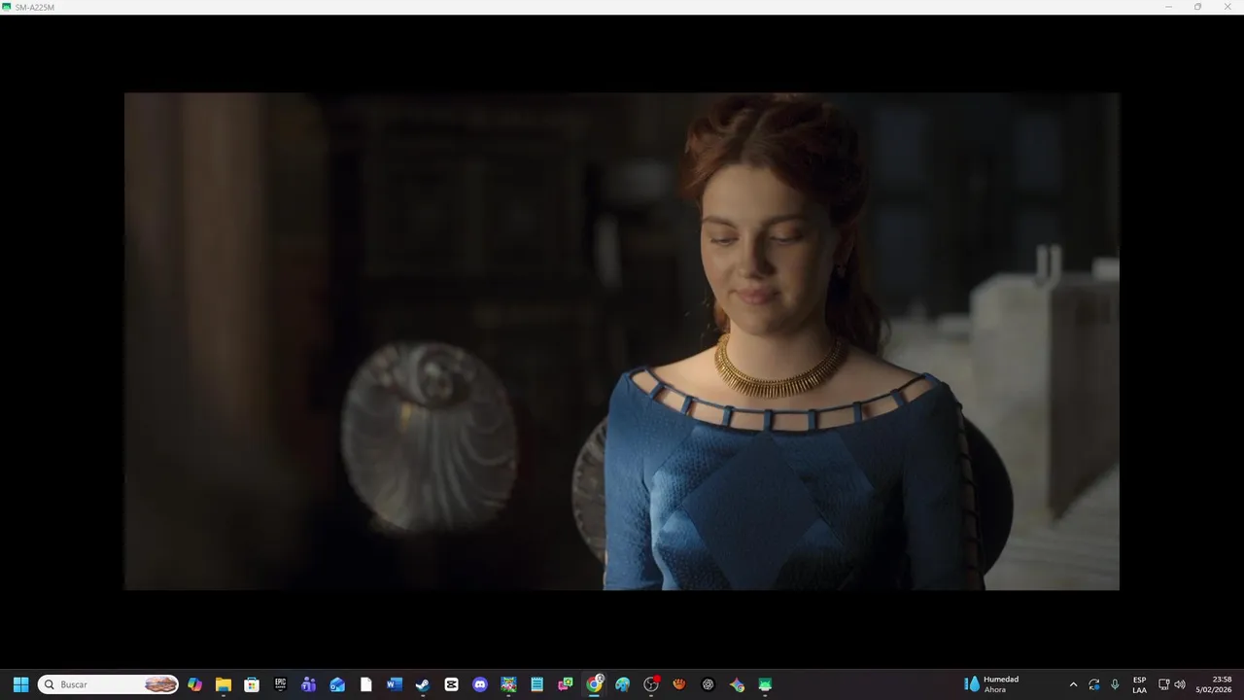This screenshot has height=700, width=1244.
Task: Switch to Google Chrome in taskbar
Action: pyautogui.click(x=594, y=684)
